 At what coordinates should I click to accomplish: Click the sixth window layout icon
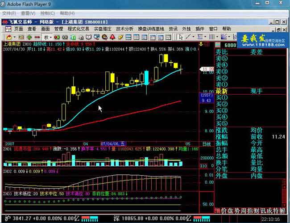click(168, 37)
